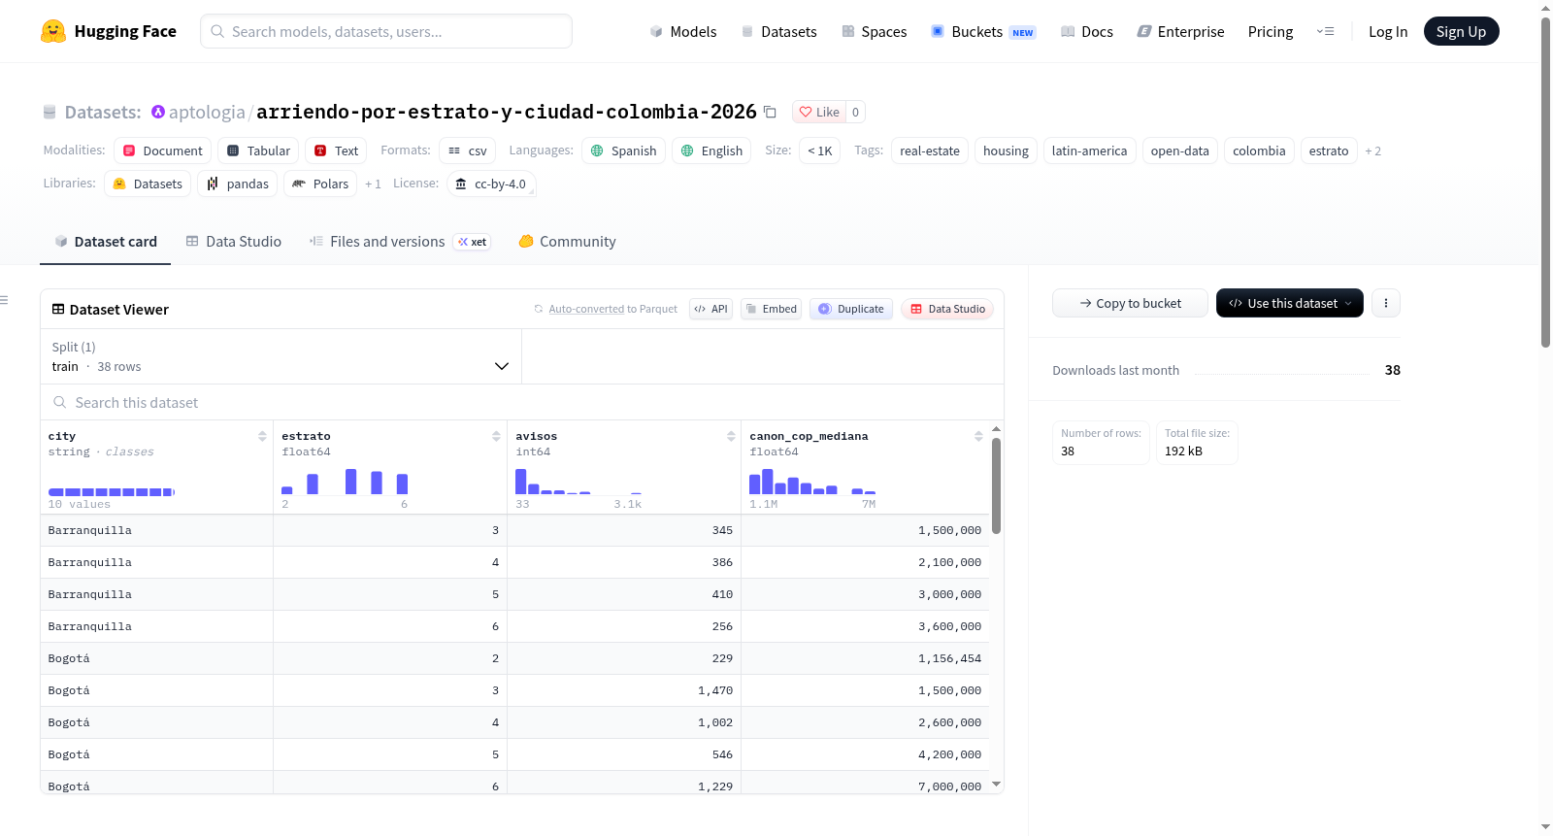Viewport: 1553px width, 836px height.
Task: Copy dataset name with the copy icon
Action: (x=770, y=112)
